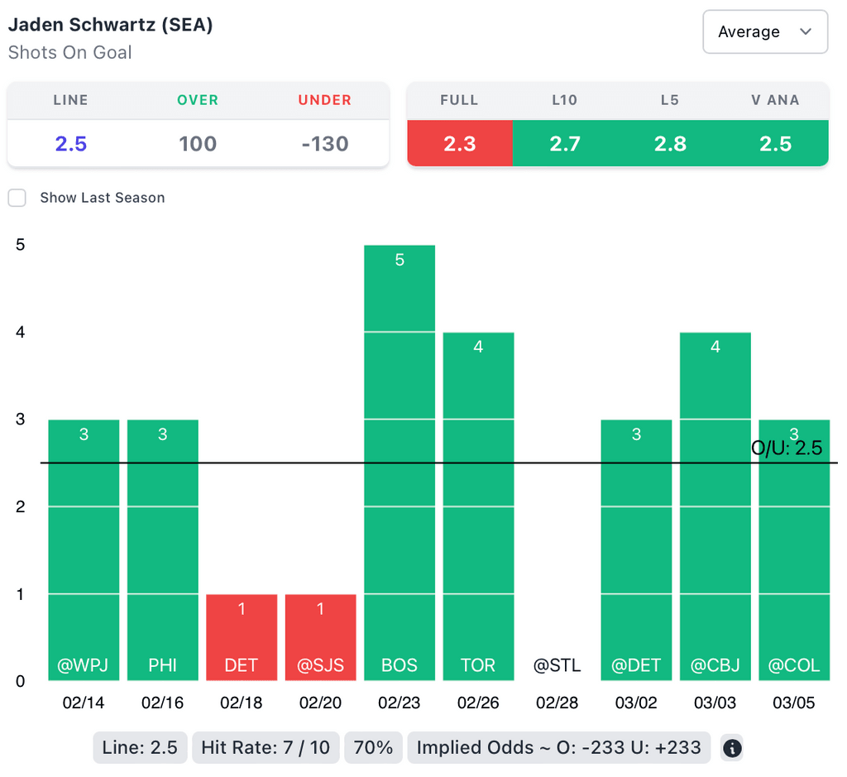Click the @WPJ bar on 02/14

pos(84,550)
